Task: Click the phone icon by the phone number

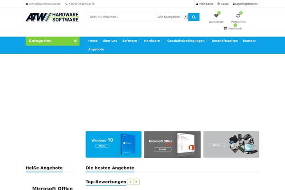Action: pos(66,4)
